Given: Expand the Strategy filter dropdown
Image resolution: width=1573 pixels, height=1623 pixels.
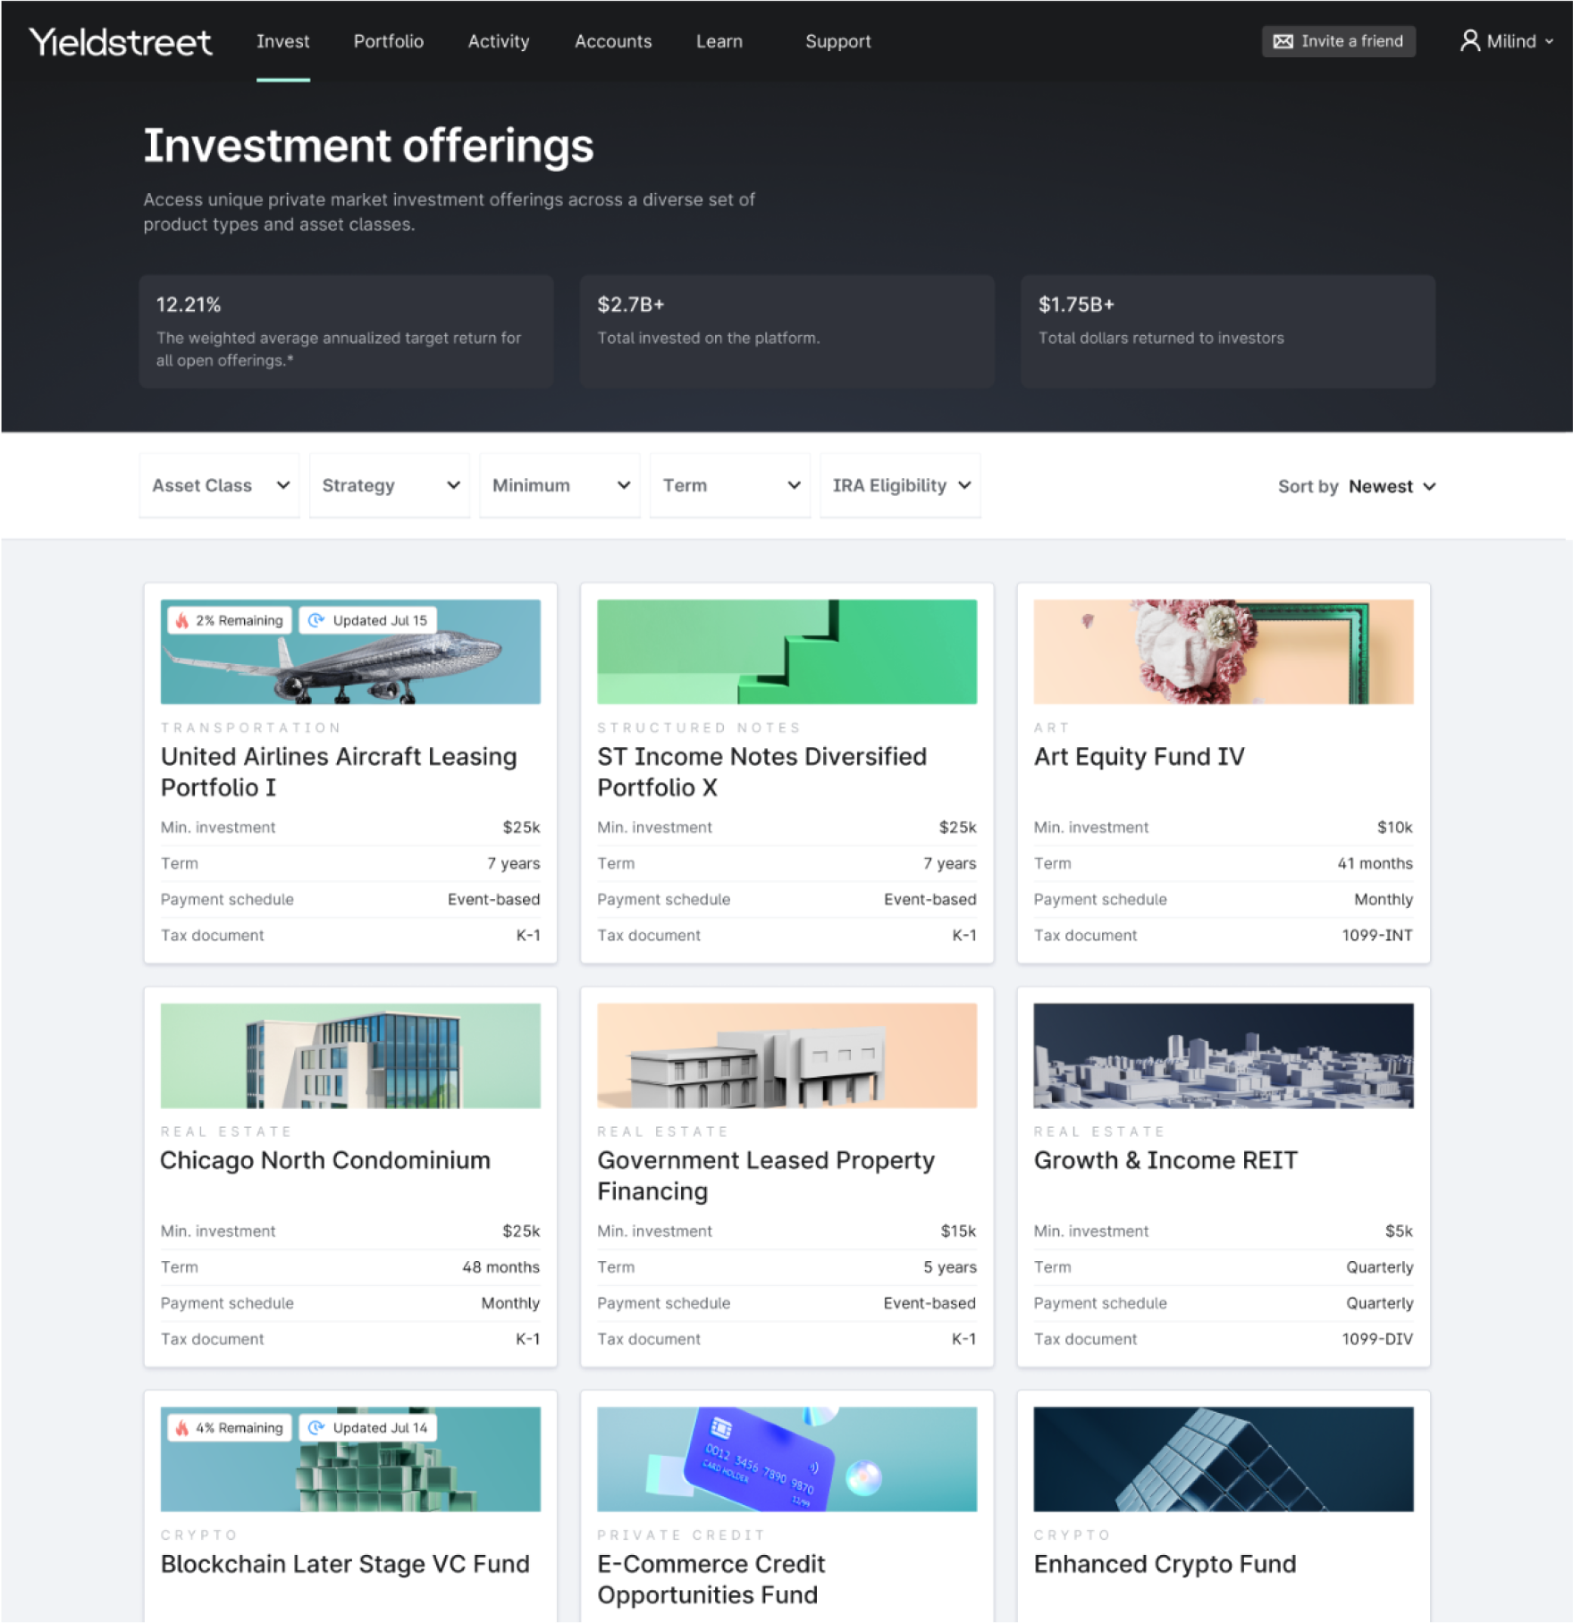Looking at the screenshot, I should pos(390,485).
